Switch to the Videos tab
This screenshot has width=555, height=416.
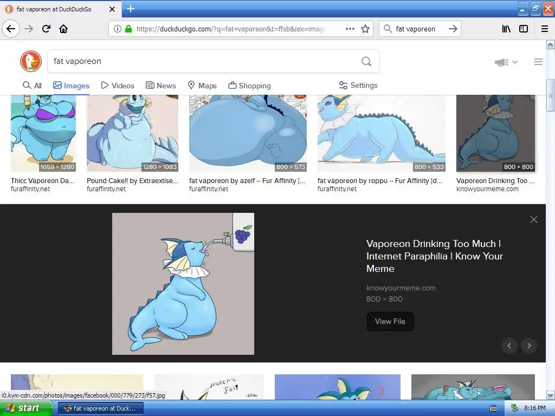pyautogui.click(x=118, y=86)
